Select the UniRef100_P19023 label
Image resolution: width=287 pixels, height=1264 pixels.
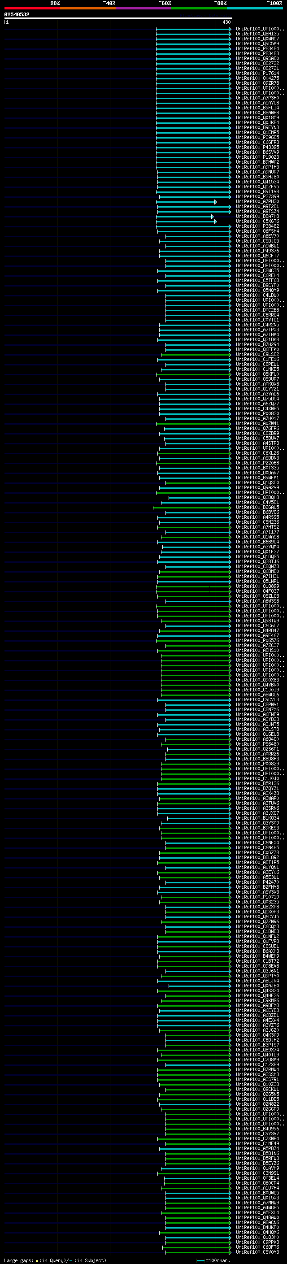(x=257, y=157)
